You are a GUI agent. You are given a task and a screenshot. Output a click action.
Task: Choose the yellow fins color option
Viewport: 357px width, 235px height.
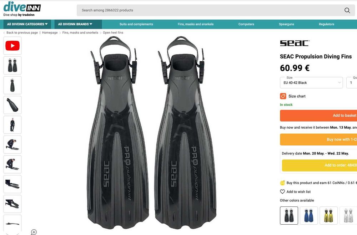[328, 215]
